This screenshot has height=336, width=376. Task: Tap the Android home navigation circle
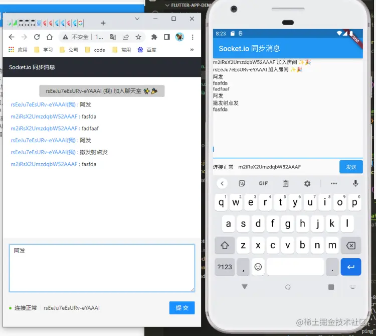(288, 287)
